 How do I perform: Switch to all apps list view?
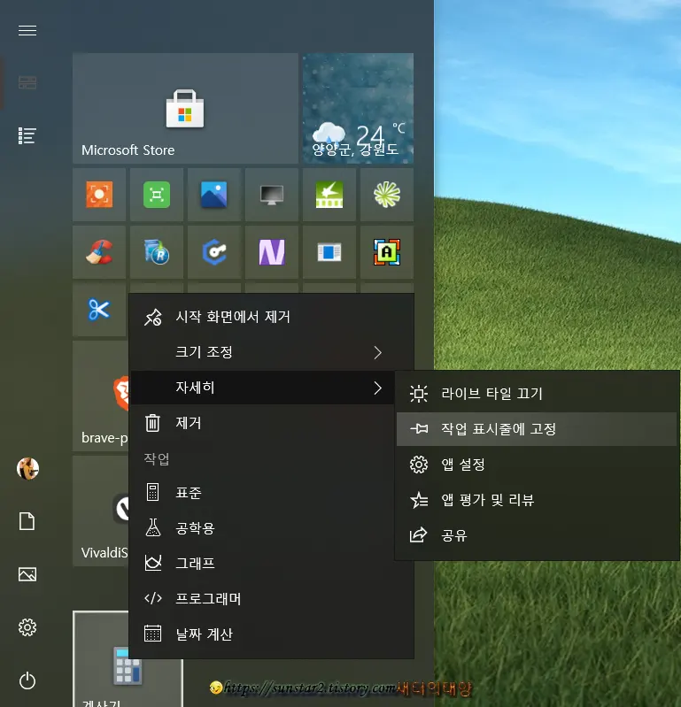pos(27,135)
